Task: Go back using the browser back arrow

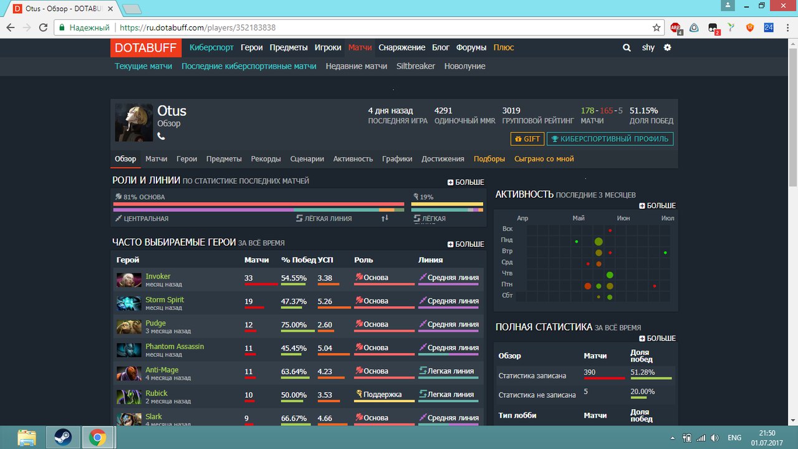Action: tap(11, 27)
